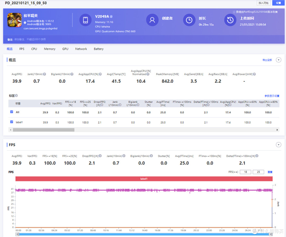
Task: Click the info icon beside V2049A device name
Action: coord(111,16)
